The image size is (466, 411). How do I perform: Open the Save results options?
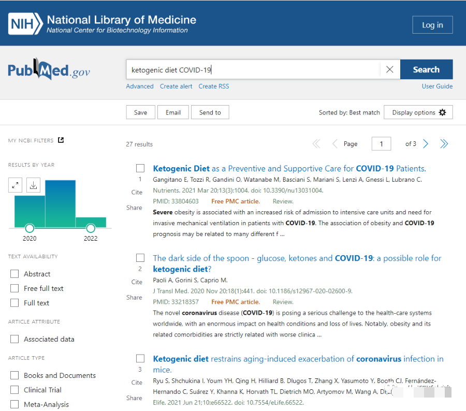point(140,112)
